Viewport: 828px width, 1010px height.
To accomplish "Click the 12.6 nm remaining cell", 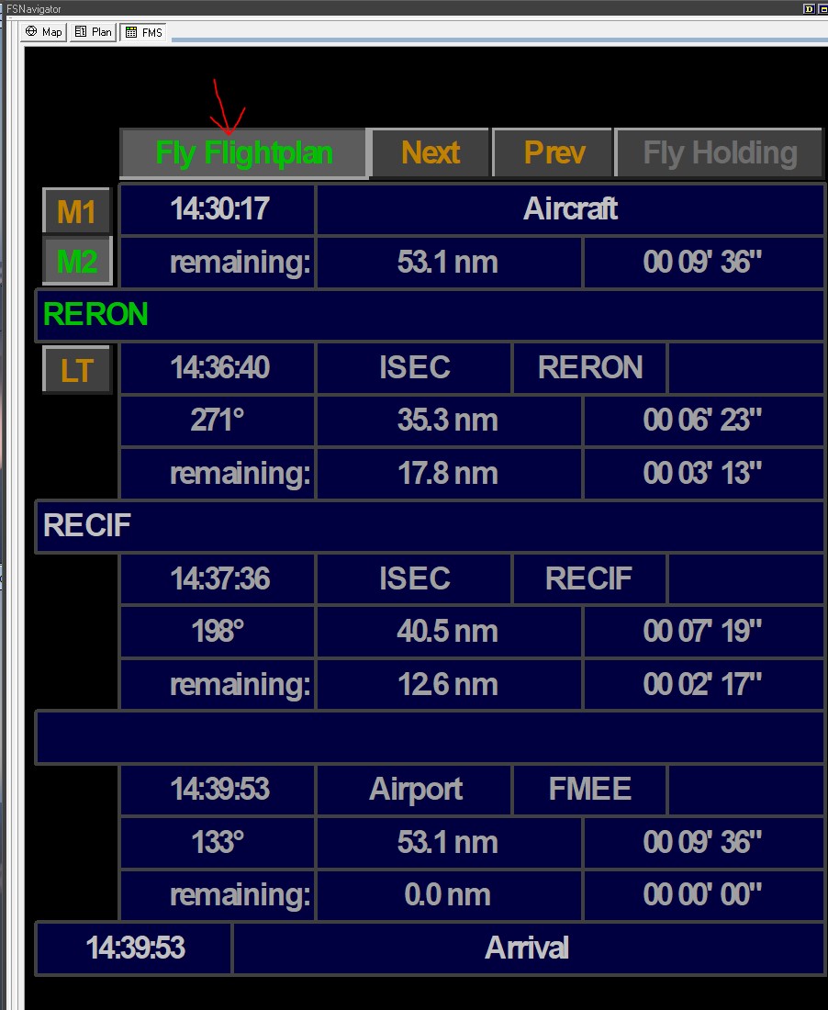I will tap(449, 684).
